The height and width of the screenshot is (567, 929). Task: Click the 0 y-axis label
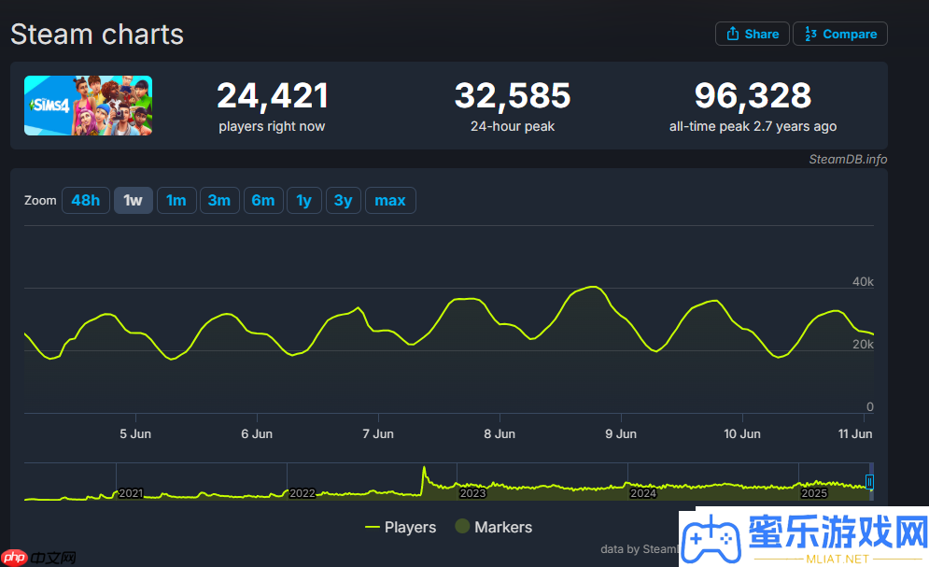click(x=870, y=406)
